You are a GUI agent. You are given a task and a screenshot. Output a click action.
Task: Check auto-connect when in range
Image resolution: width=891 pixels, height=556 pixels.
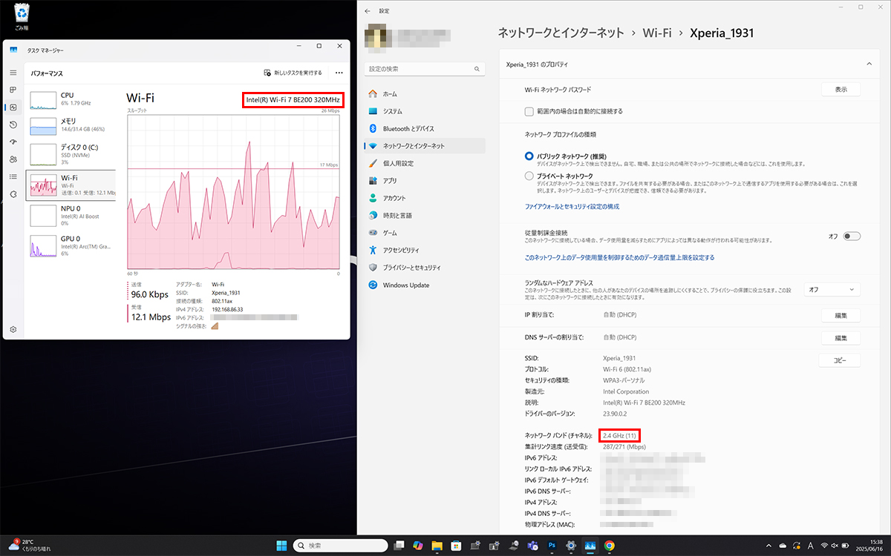[x=529, y=111]
